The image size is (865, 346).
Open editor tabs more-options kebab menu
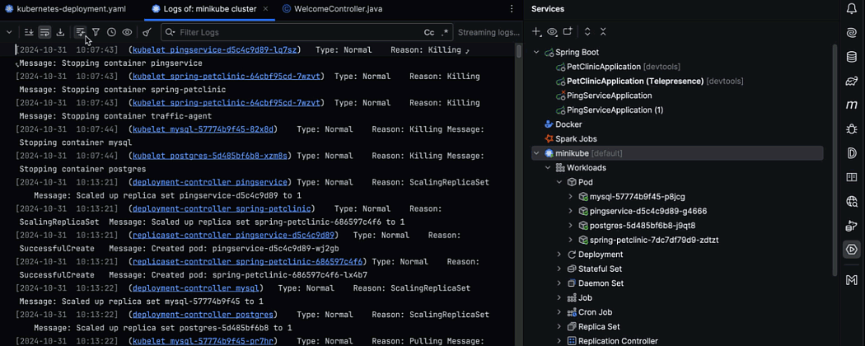(x=512, y=9)
